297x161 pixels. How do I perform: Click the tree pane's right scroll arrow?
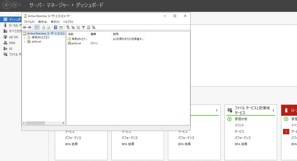click(63, 123)
